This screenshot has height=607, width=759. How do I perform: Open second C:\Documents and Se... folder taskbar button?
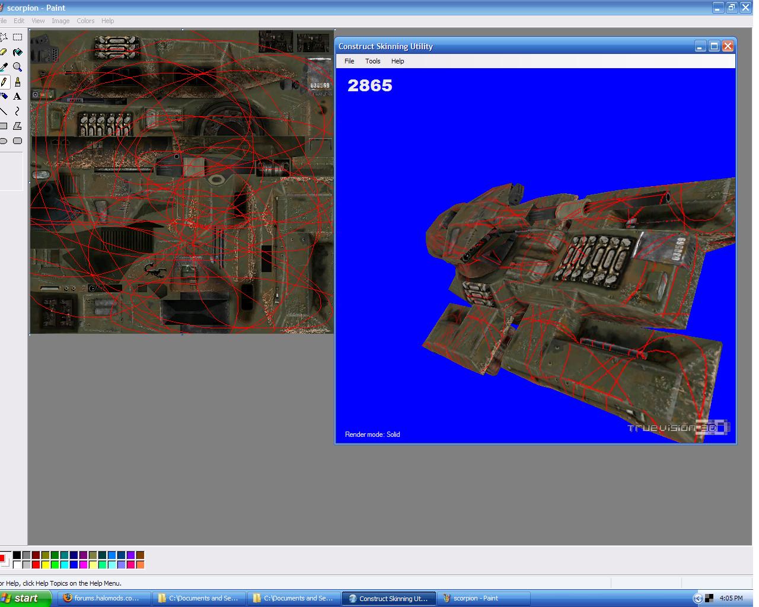pyautogui.click(x=294, y=598)
